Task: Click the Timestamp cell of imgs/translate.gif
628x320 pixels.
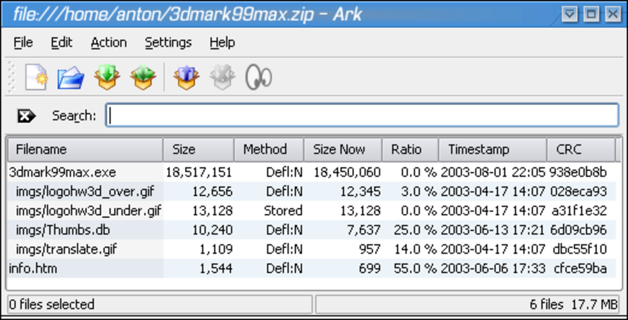Action: [493, 249]
